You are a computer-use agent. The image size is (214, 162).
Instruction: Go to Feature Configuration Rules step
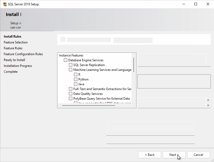point(23,54)
